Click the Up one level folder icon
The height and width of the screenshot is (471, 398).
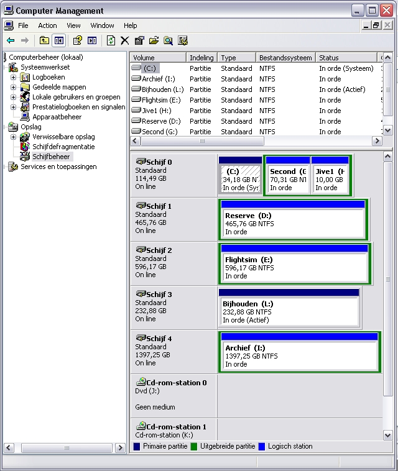(x=44, y=40)
